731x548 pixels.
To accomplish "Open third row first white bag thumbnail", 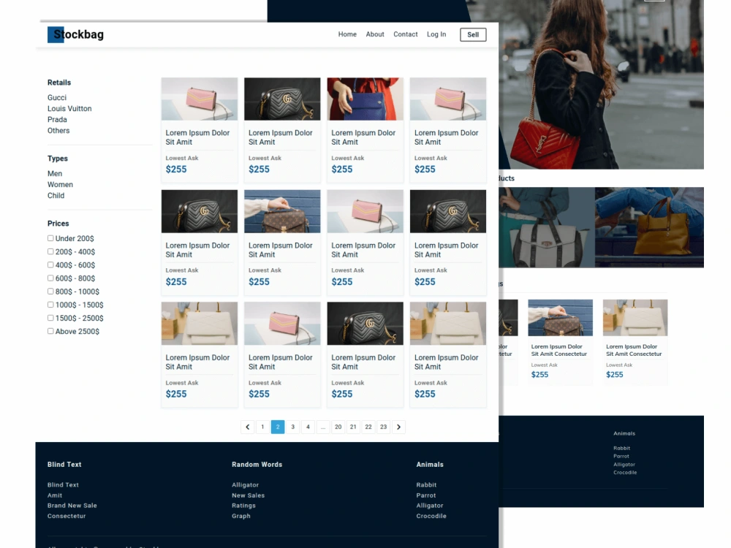I will pyautogui.click(x=200, y=324).
